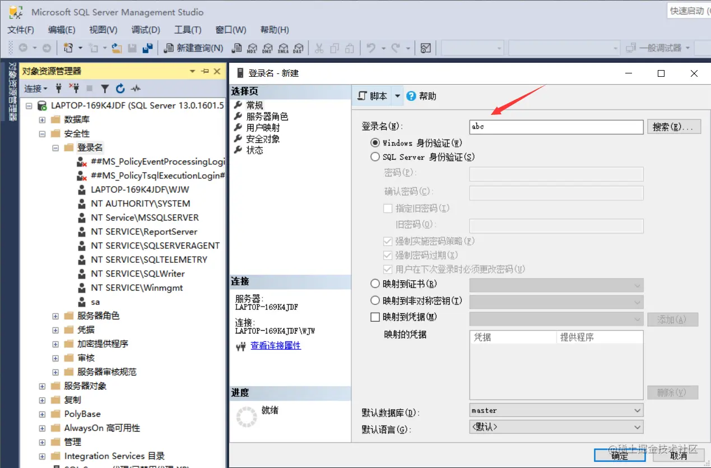
Task: Expand the 数据库 tree node
Action: coord(42,119)
